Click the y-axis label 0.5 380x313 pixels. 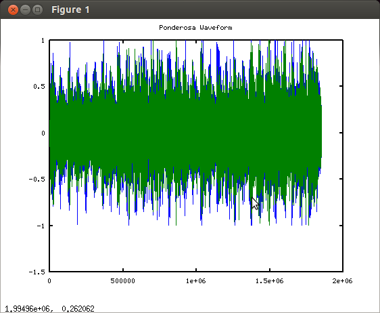[39, 87]
